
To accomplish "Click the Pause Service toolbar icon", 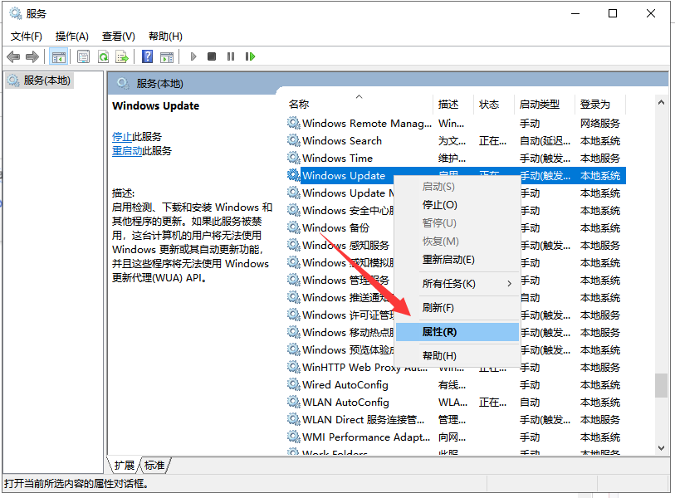I will tap(232, 56).
